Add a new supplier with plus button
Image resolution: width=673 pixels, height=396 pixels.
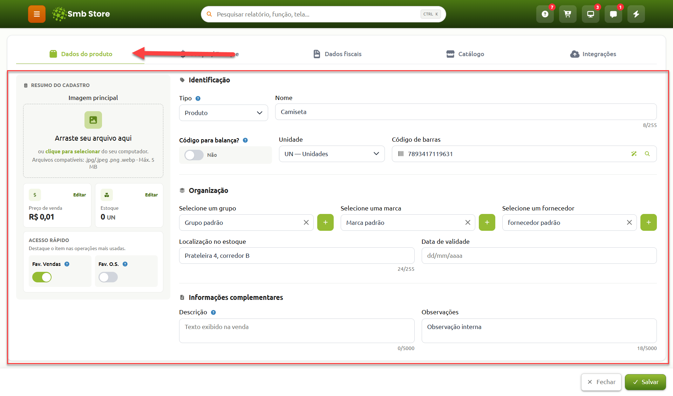648,222
